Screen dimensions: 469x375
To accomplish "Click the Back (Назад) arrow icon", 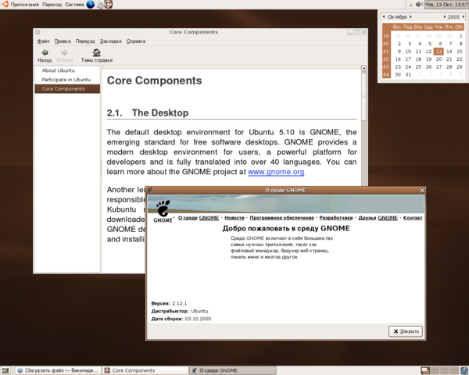I will (45, 53).
